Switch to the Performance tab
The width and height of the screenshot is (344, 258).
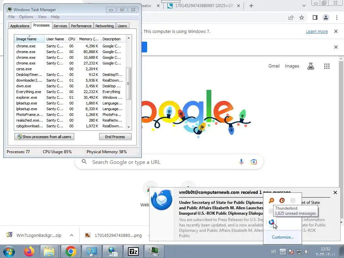81,26
